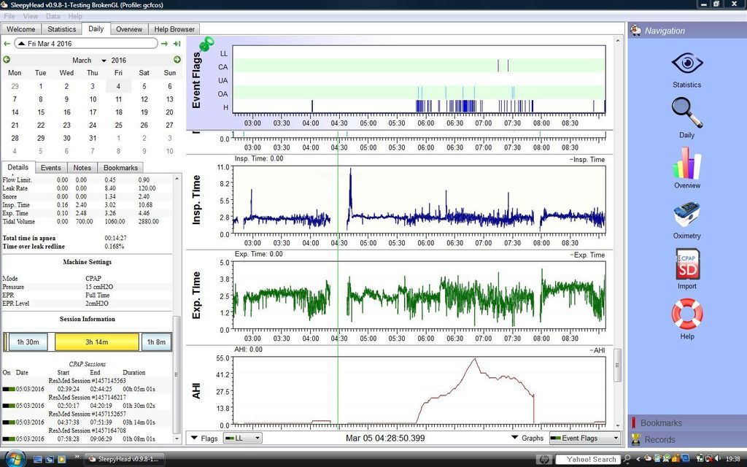Screen dimensions: 747x467
Task: Toggle session 1457152657 on/off indicator
Action: coord(9,422)
